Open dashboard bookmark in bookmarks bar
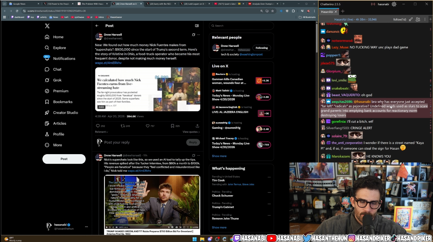This screenshot has height=242, width=433. pos(18,17)
